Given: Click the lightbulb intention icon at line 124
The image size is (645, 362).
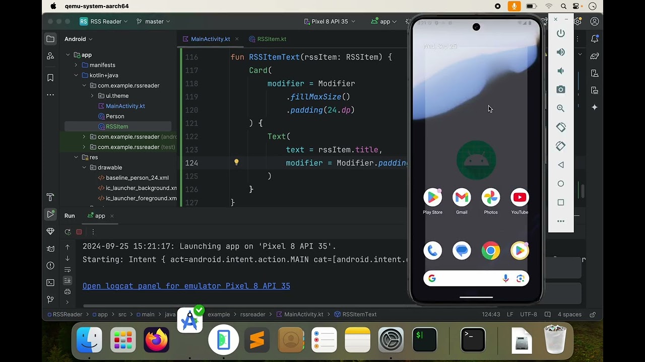Looking at the screenshot, I should (x=236, y=162).
